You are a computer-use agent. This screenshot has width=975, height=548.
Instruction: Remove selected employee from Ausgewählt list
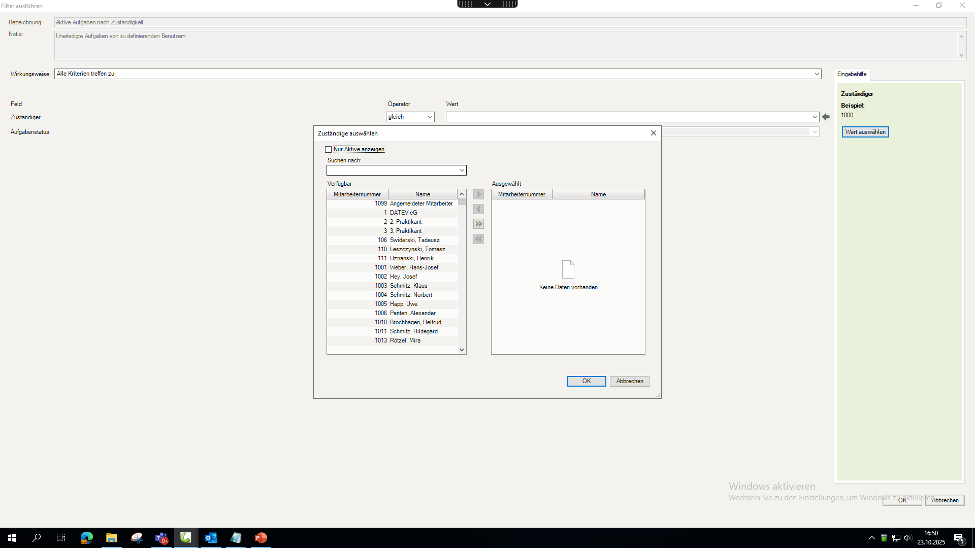click(478, 209)
